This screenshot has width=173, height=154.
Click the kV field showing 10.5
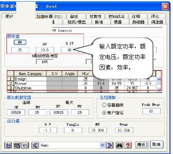[x=45, y=50]
